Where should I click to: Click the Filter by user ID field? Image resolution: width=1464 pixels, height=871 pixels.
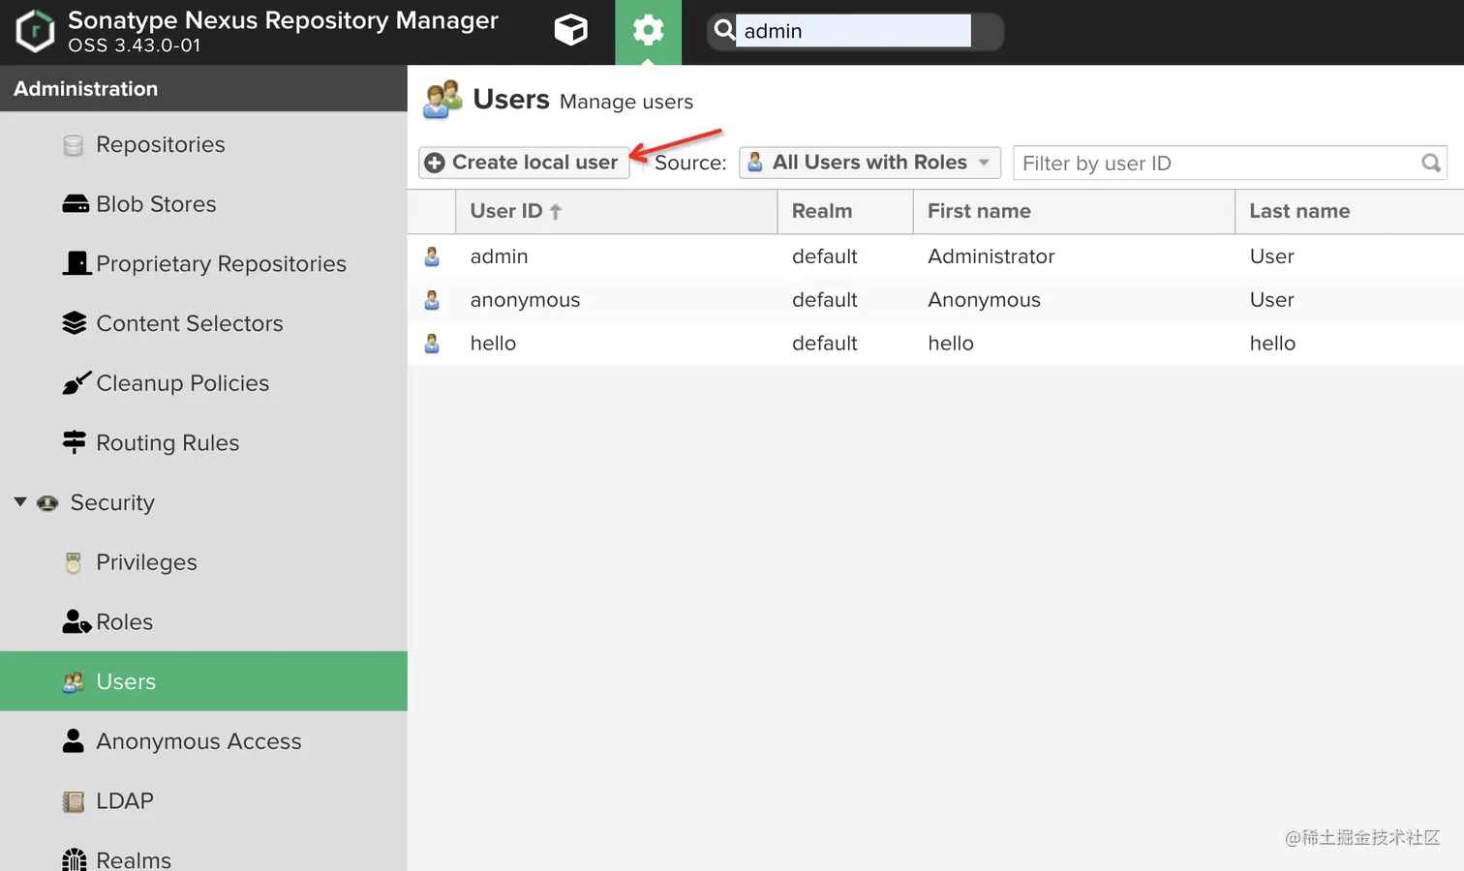1230,163
